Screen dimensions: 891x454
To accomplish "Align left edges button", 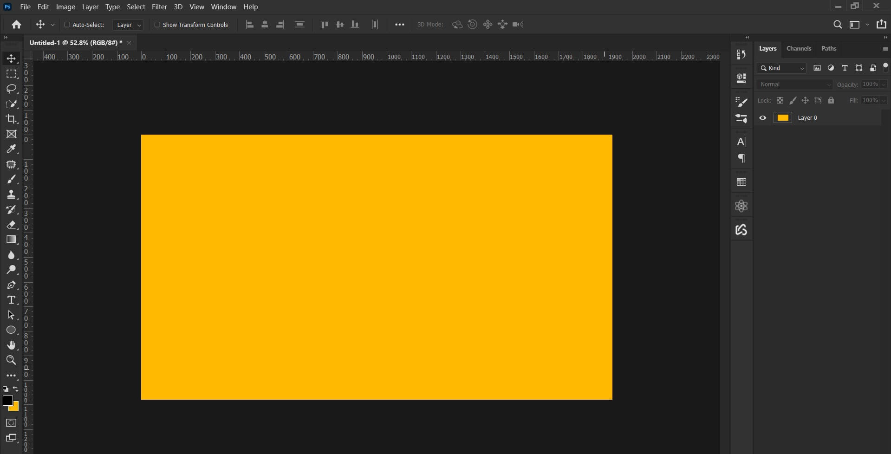I will tap(250, 25).
